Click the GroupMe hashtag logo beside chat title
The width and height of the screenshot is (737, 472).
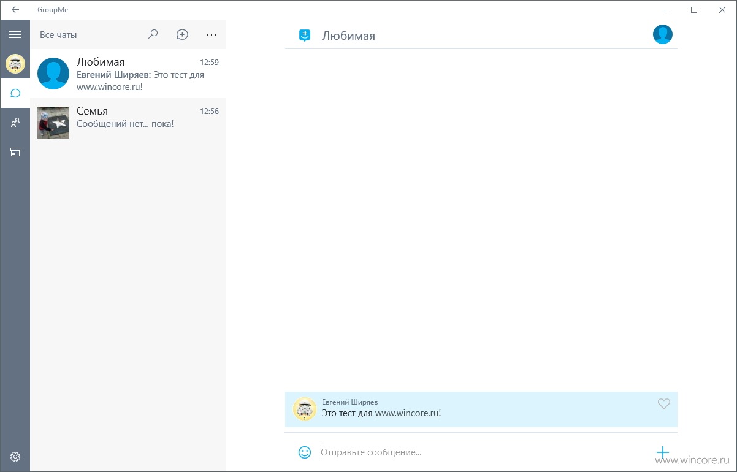click(305, 36)
